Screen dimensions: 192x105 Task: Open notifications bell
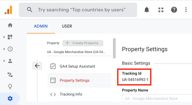pyautogui.click(x=147, y=10)
